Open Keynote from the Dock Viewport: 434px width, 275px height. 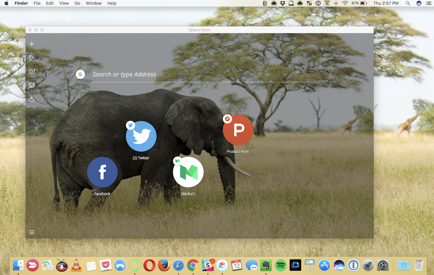(310, 265)
